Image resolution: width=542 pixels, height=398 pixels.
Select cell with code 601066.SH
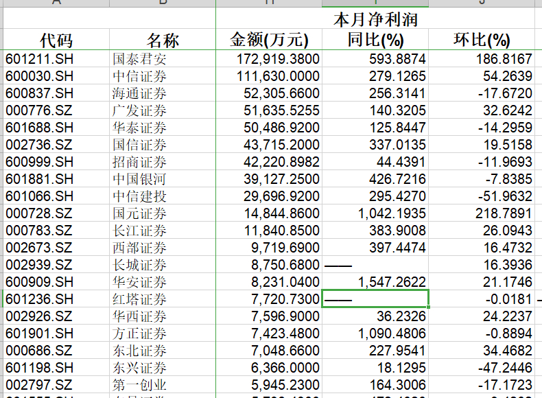[56, 196]
